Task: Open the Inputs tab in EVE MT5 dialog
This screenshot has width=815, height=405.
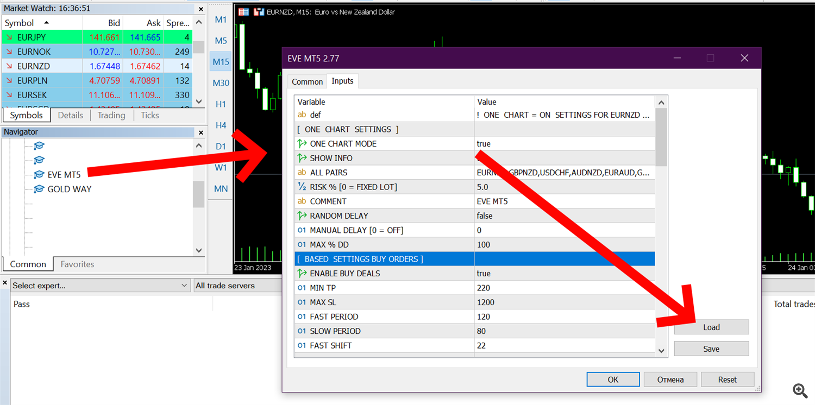Action: pos(342,81)
